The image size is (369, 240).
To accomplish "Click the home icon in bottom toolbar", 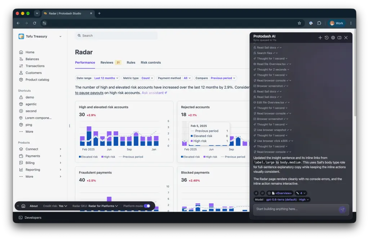I will click(x=23, y=206).
